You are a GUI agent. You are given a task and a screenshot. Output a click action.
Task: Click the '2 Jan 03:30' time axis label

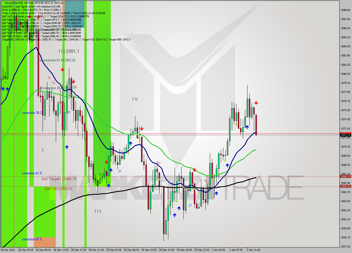[218, 250]
